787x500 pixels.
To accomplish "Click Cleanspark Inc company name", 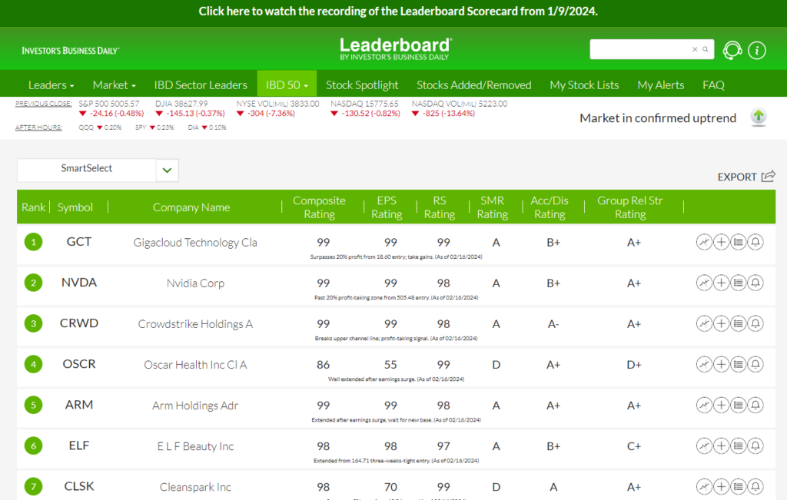I will (195, 486).
